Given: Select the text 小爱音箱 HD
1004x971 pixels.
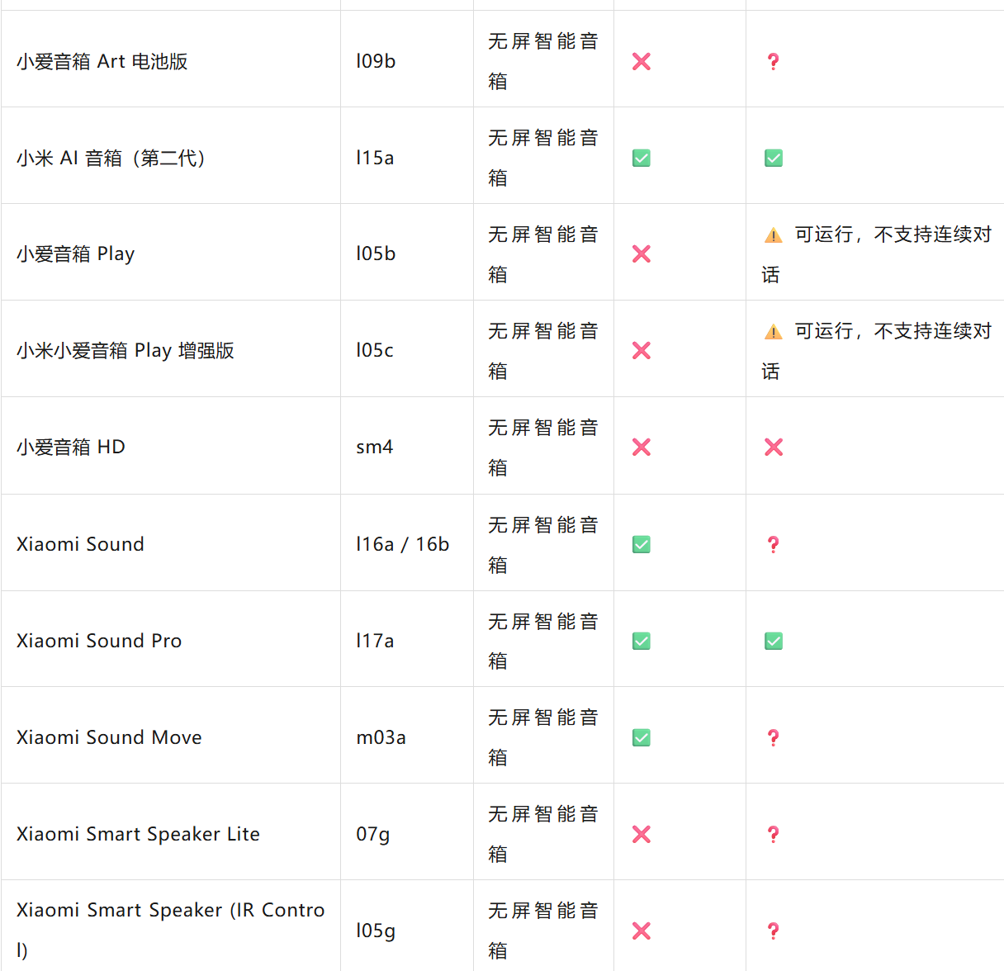Looking at the screenshot, I should click(71, 448).
